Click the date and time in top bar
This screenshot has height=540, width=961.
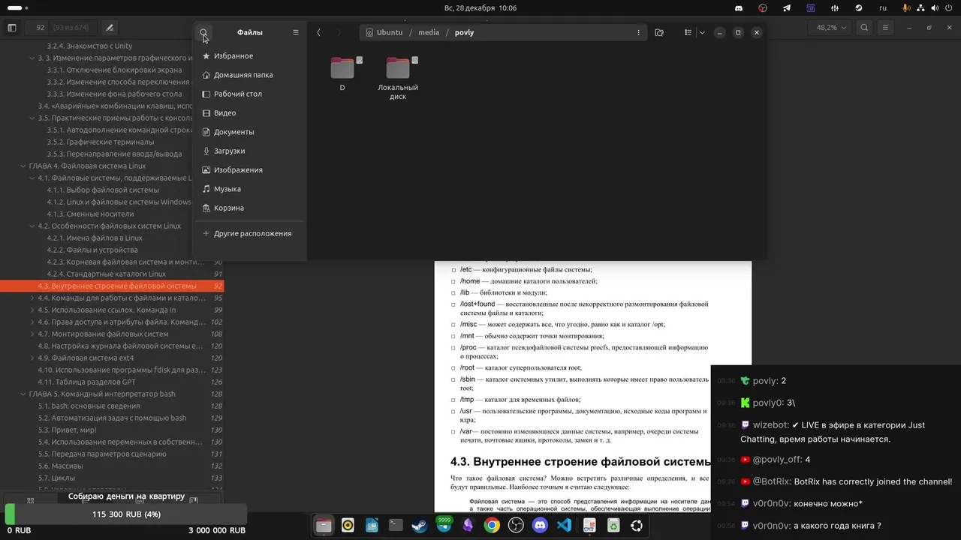click(480, 7)
